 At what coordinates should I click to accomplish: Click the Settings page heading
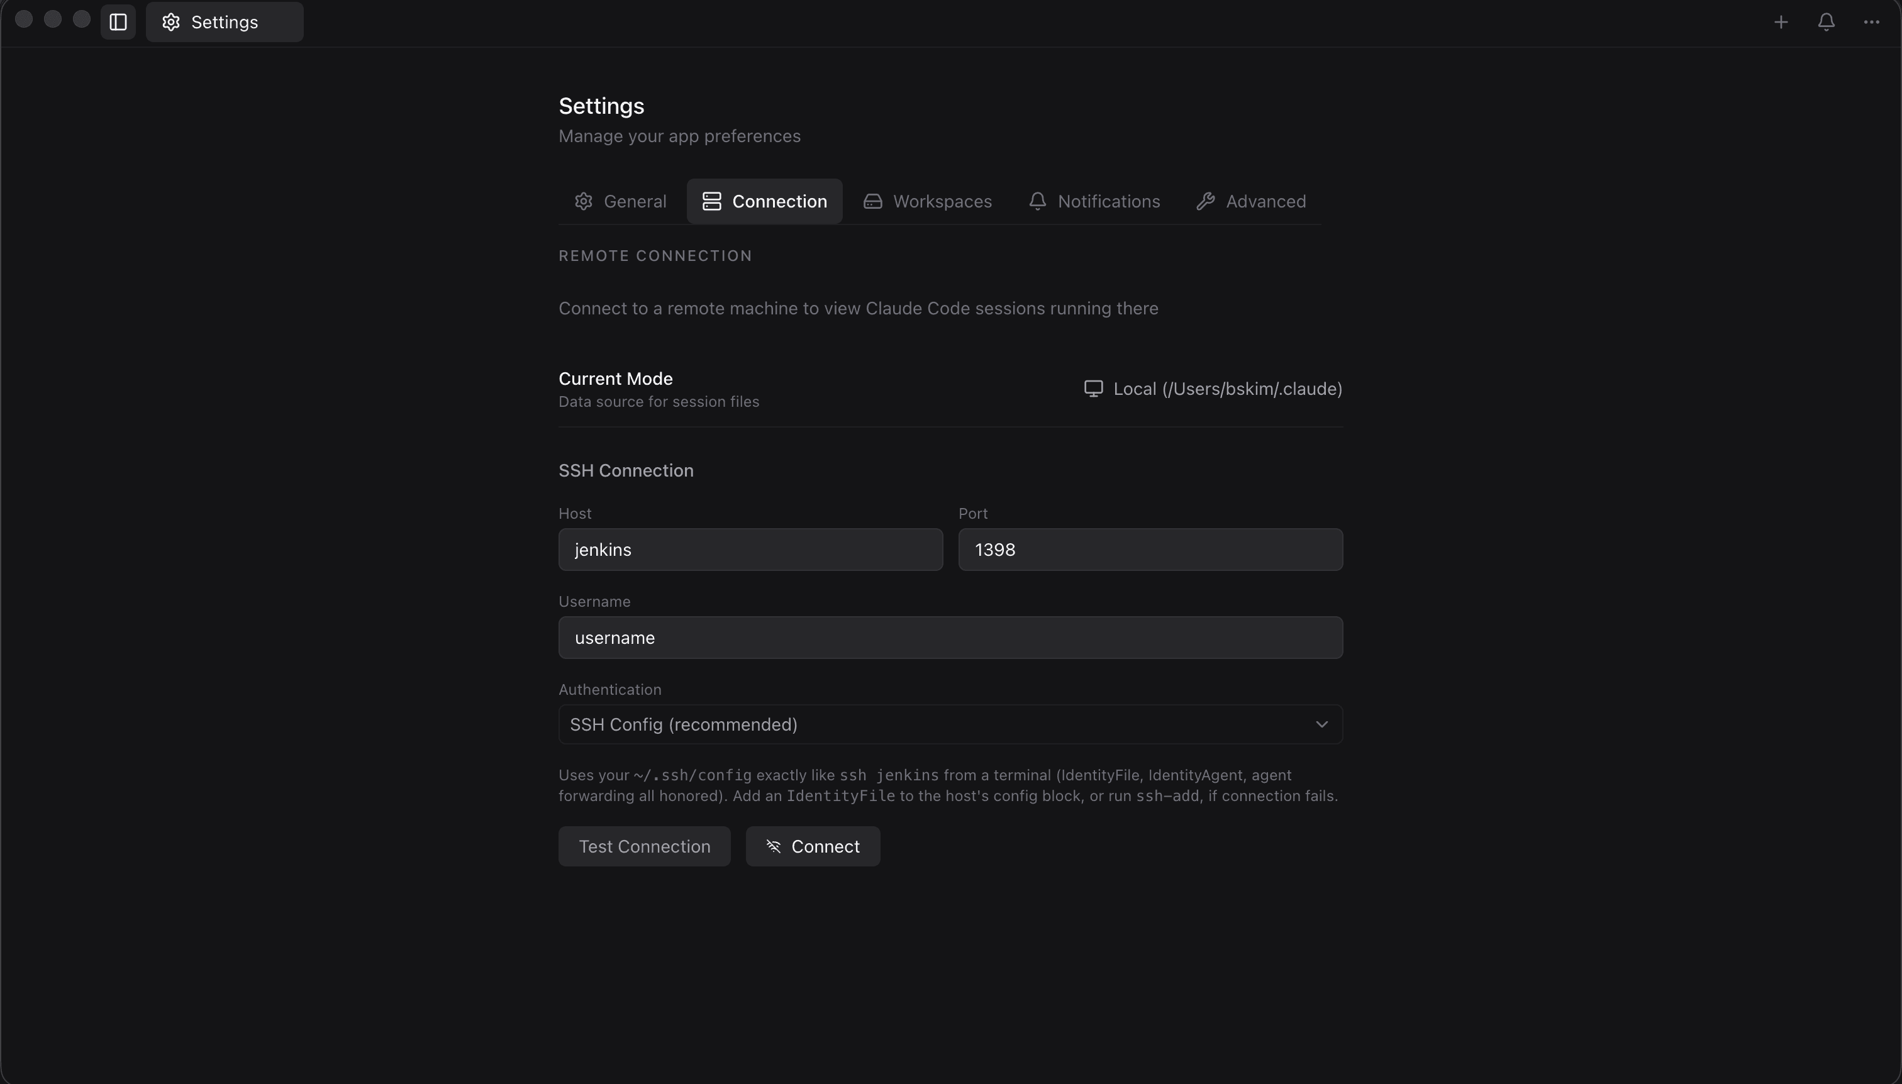pyautogui.click(x=601, y=106)
